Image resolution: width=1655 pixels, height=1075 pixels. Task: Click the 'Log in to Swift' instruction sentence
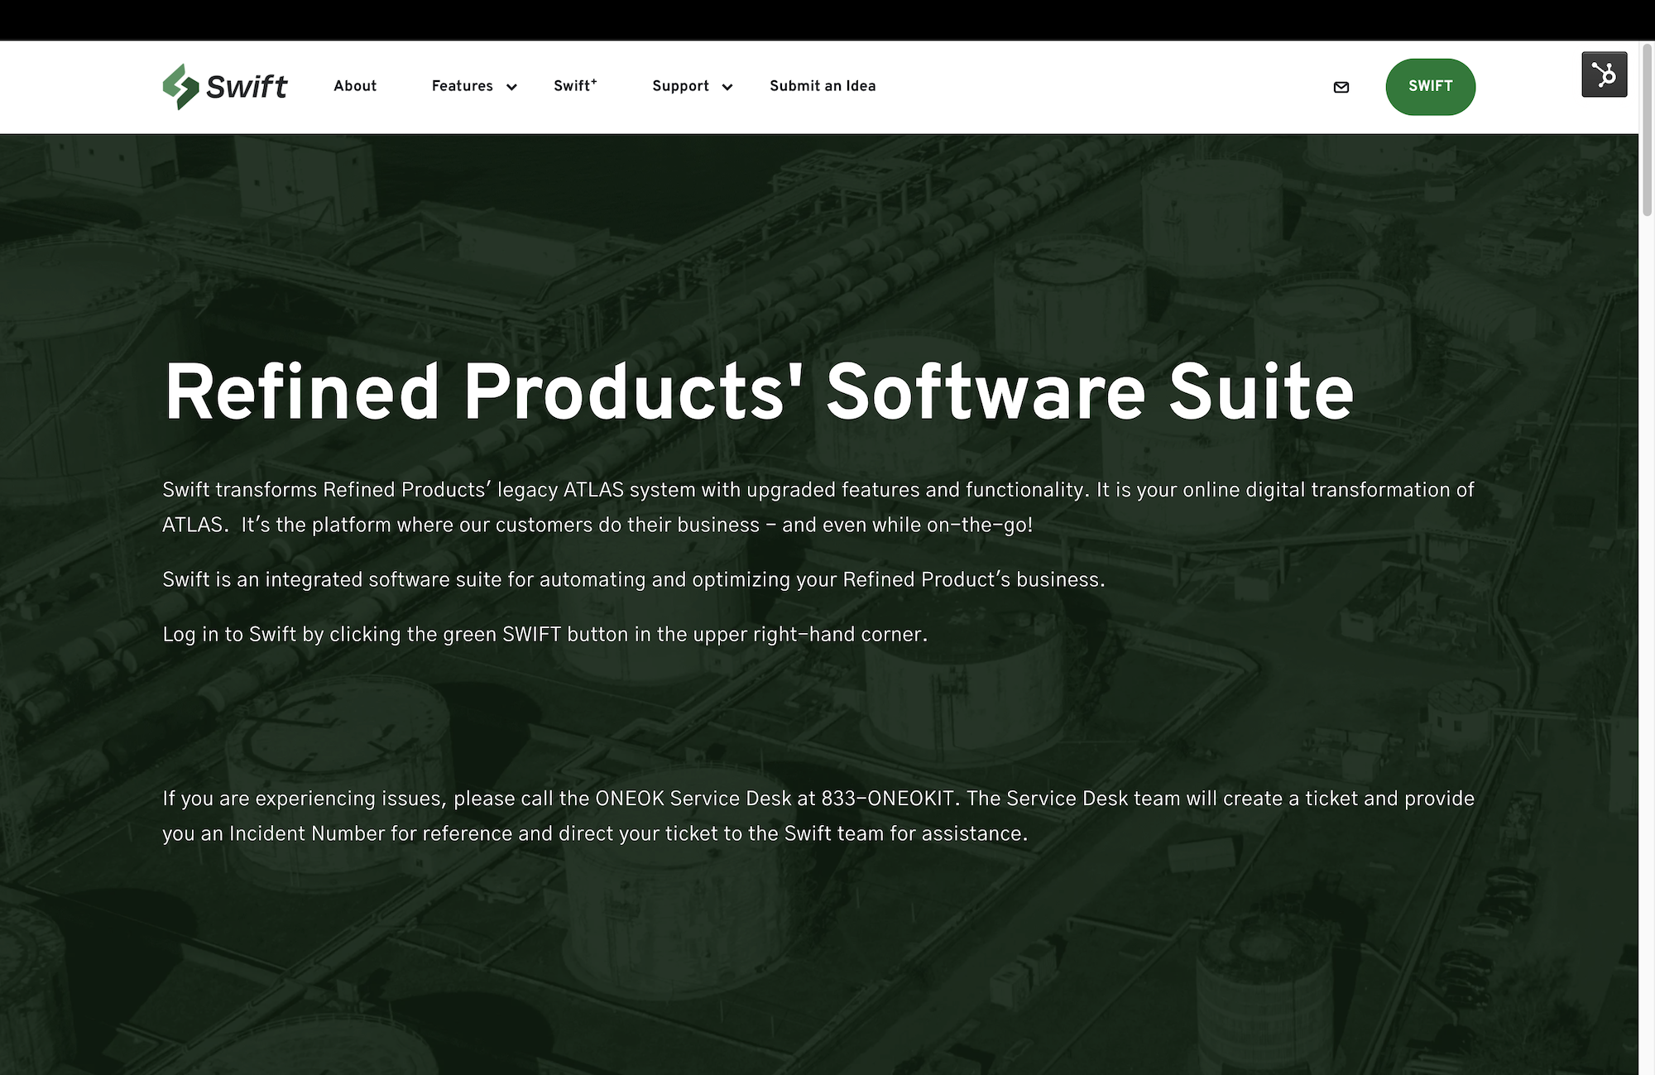tap(545, 634)
